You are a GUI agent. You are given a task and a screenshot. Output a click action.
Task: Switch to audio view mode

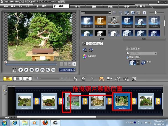(x=27, y=79)
